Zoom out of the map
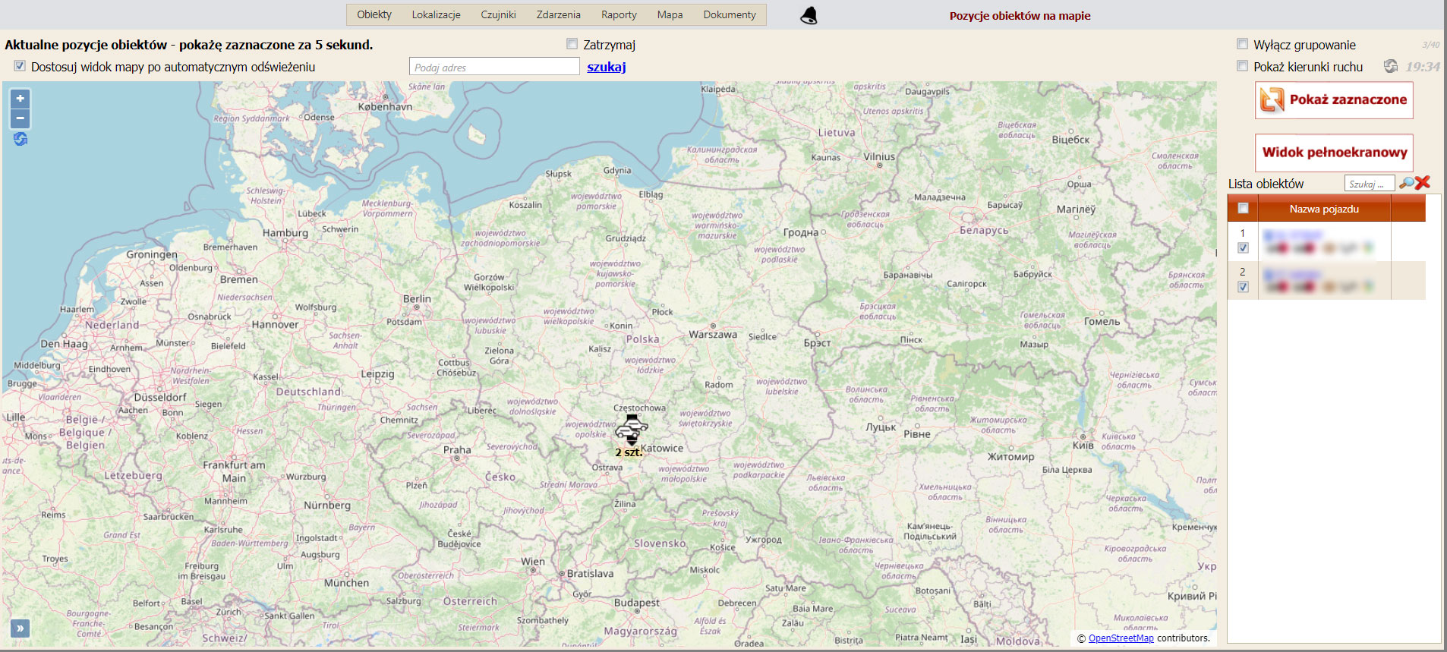This screenshot has width=1447, height=652. pyautogui.click(x=20, y=118)
